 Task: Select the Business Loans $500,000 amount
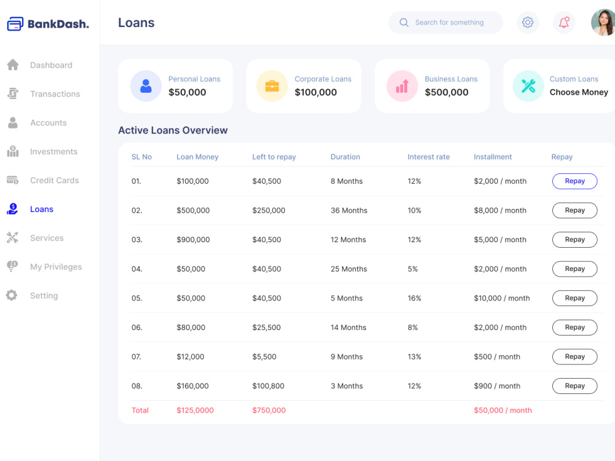[446, 92]
